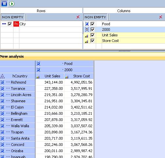Screen dimensions: 165x158
Task: Click the green run query icon
Action: pyautogui.click(x=11, y=4)
